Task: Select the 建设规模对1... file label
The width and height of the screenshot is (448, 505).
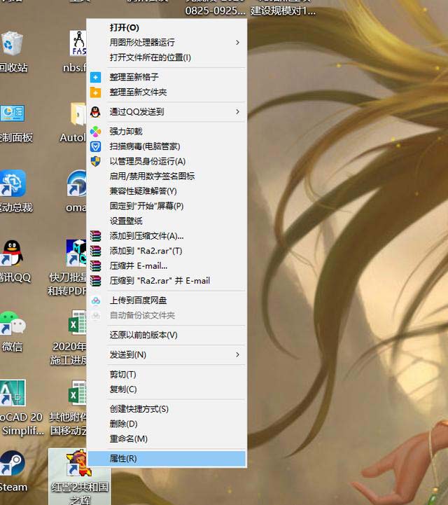Action: (x=283, y=11)
